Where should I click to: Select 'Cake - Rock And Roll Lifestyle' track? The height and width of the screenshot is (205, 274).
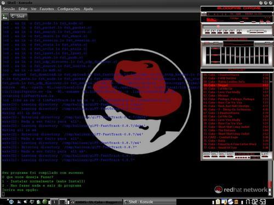(x=236, y=106)
